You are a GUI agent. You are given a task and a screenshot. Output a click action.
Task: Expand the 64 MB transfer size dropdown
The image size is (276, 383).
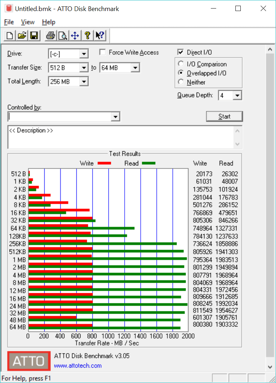[135, 68]
